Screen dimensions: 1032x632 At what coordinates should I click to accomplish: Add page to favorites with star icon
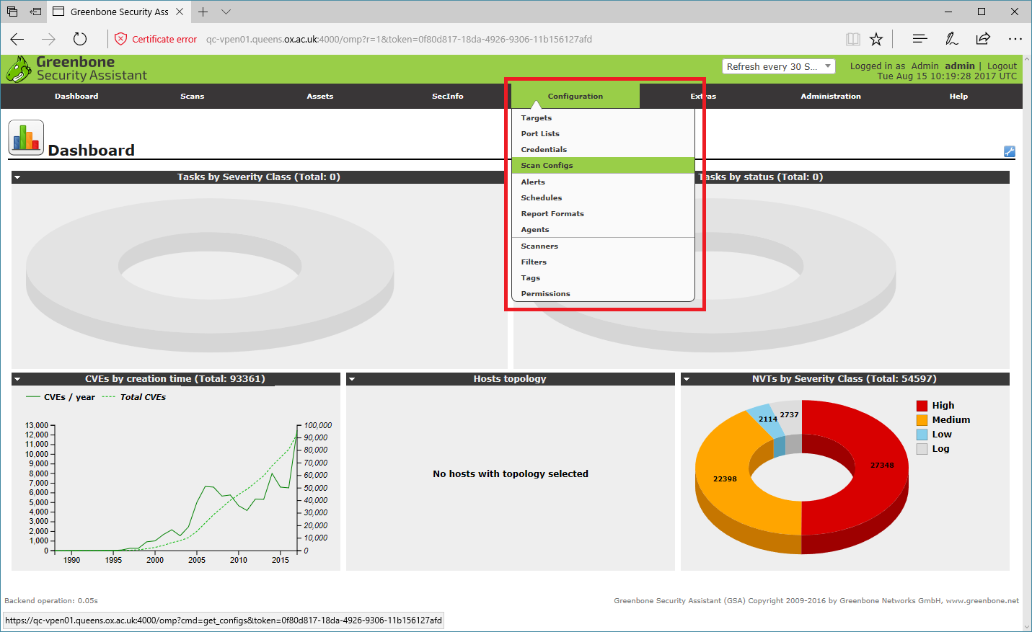876,39
